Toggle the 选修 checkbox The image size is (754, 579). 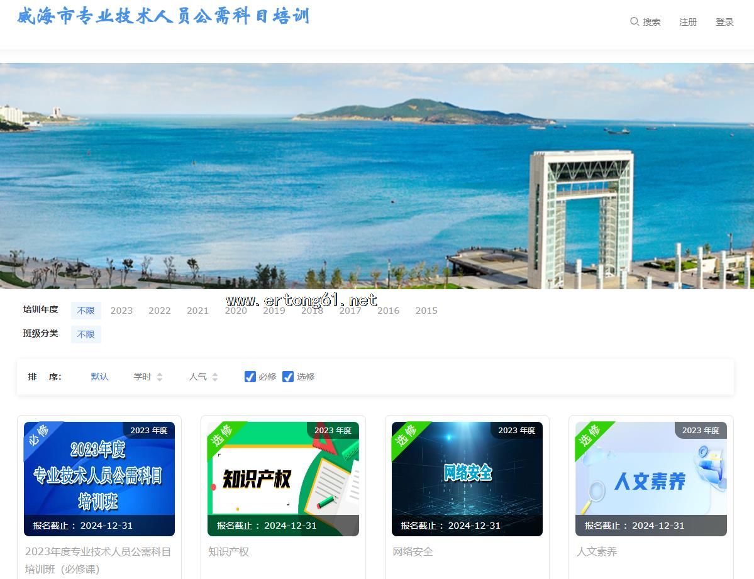coord(288,377)
